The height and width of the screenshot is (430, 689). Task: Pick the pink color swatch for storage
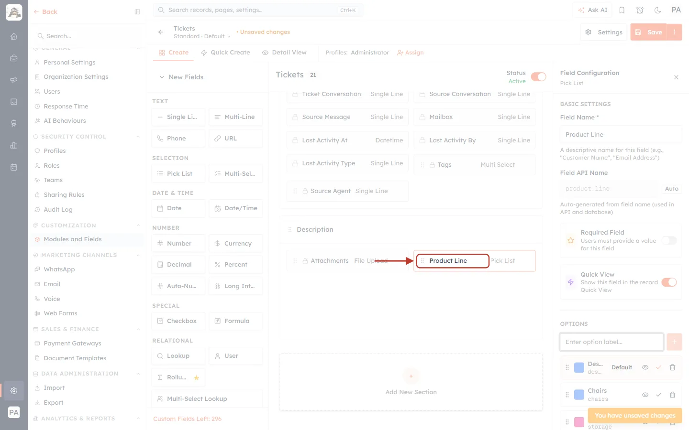pyautogui.click(x=579, y=422)
